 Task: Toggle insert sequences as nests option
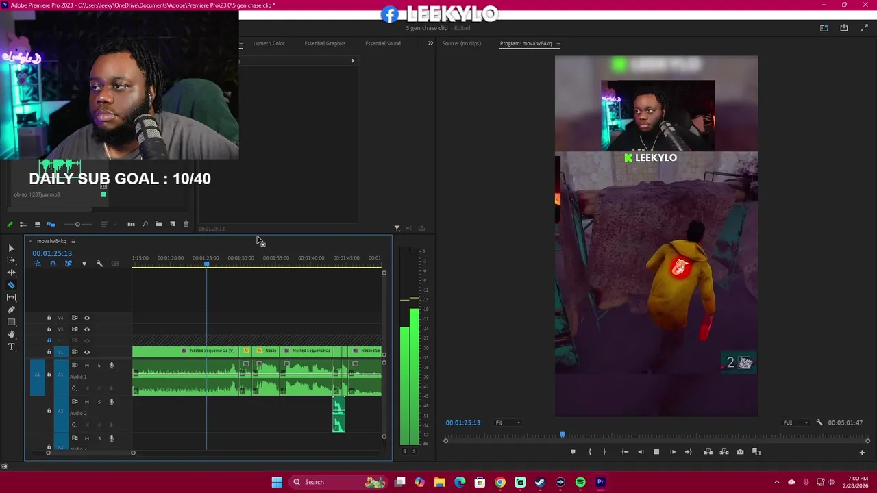38,264
